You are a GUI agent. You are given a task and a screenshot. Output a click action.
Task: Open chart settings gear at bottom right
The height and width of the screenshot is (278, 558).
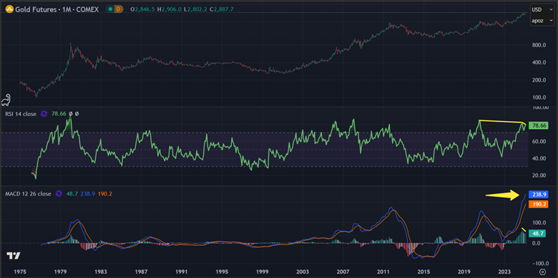tap(542, 272)
